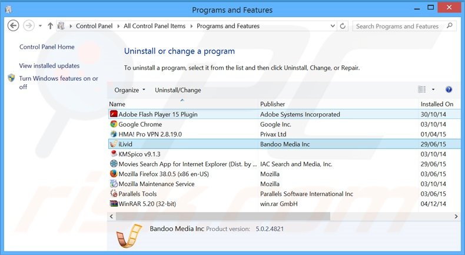Click the WinRAR program icon

114,204
